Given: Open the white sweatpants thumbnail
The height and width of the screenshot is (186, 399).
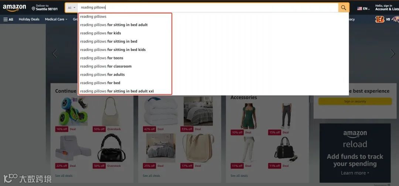Looking at the screenshot, I should tap(249, 149).
